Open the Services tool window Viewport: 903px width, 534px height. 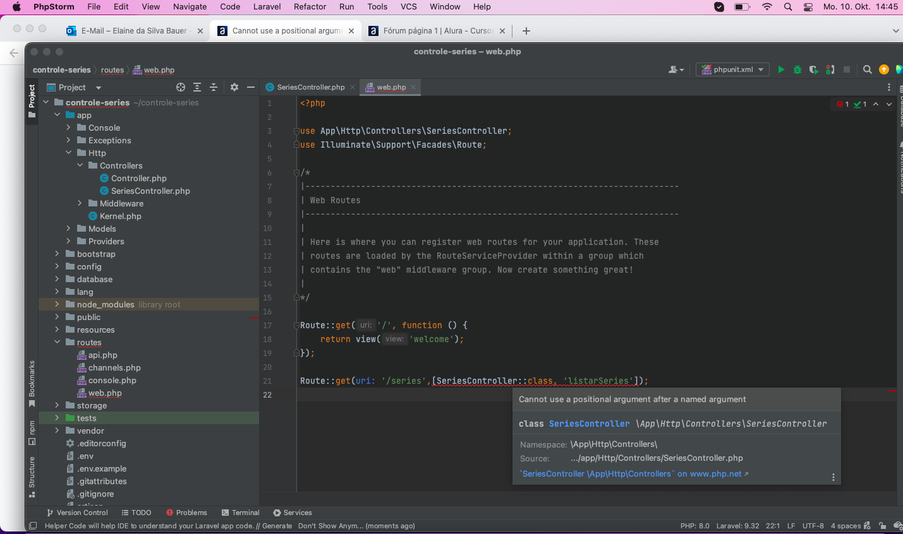point(293,513)
